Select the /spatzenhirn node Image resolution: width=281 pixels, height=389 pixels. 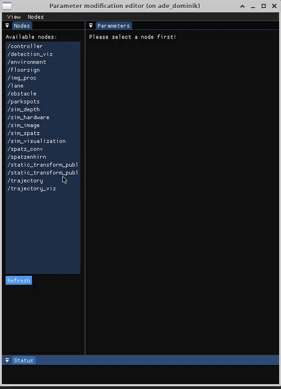tap(26, 157)
